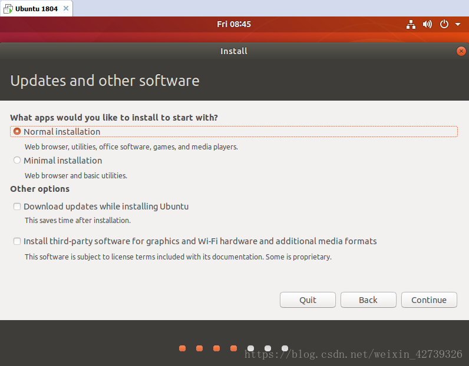The image size is (469, 366).
Task: Click the power icon in top bar
Action: coord(444,24)
